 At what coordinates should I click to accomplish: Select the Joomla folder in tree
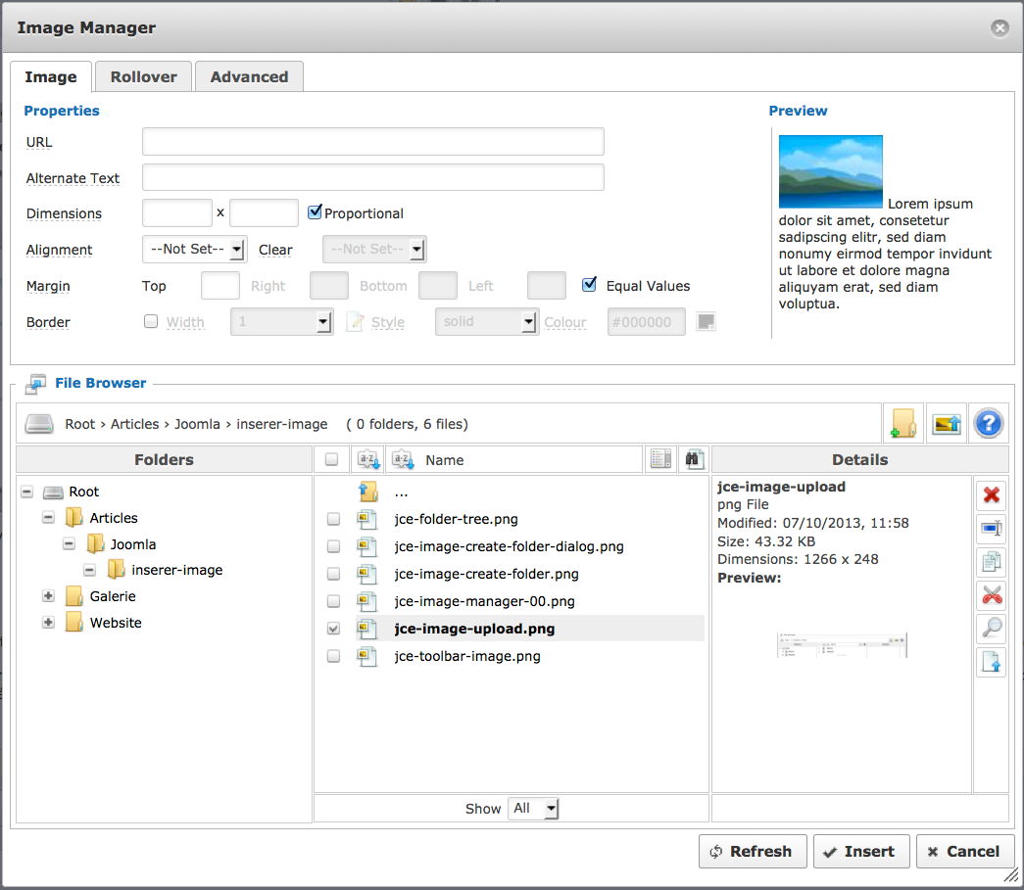click(x=133, y=544)
